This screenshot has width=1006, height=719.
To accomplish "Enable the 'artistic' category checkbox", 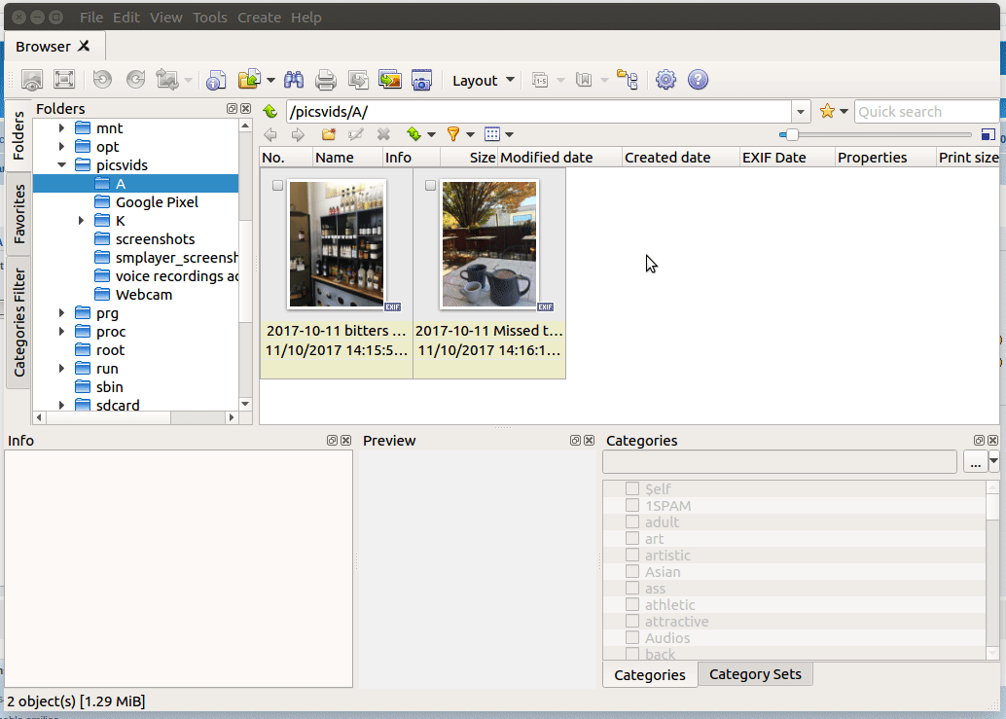I will click(x=632, y=556).
